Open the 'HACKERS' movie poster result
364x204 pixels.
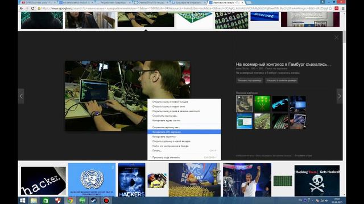tap(131, 180)
